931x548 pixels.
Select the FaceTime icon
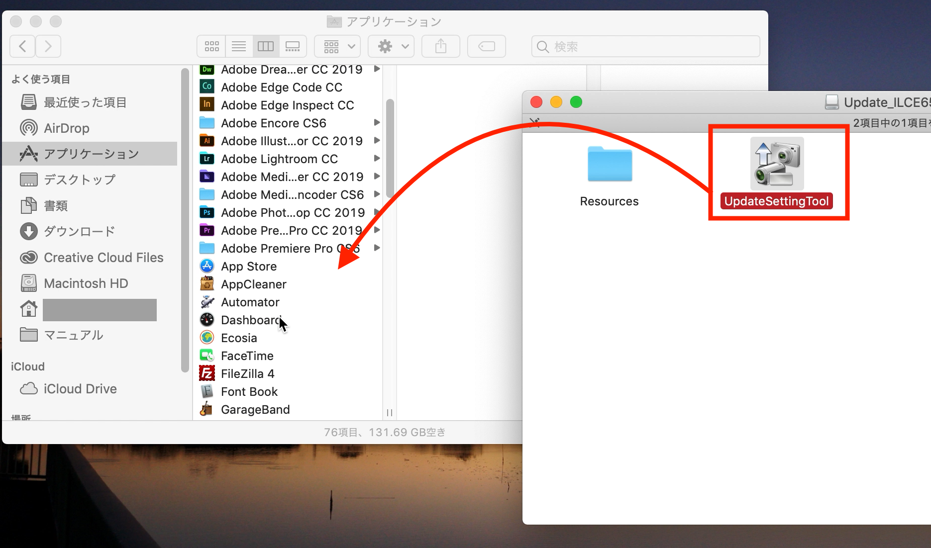point(207,356)
